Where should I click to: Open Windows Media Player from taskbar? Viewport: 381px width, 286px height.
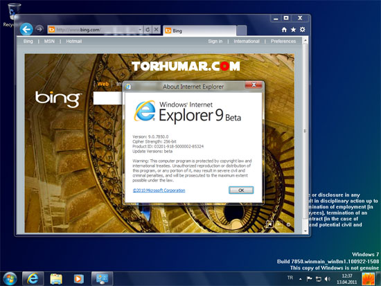point(79,278)
